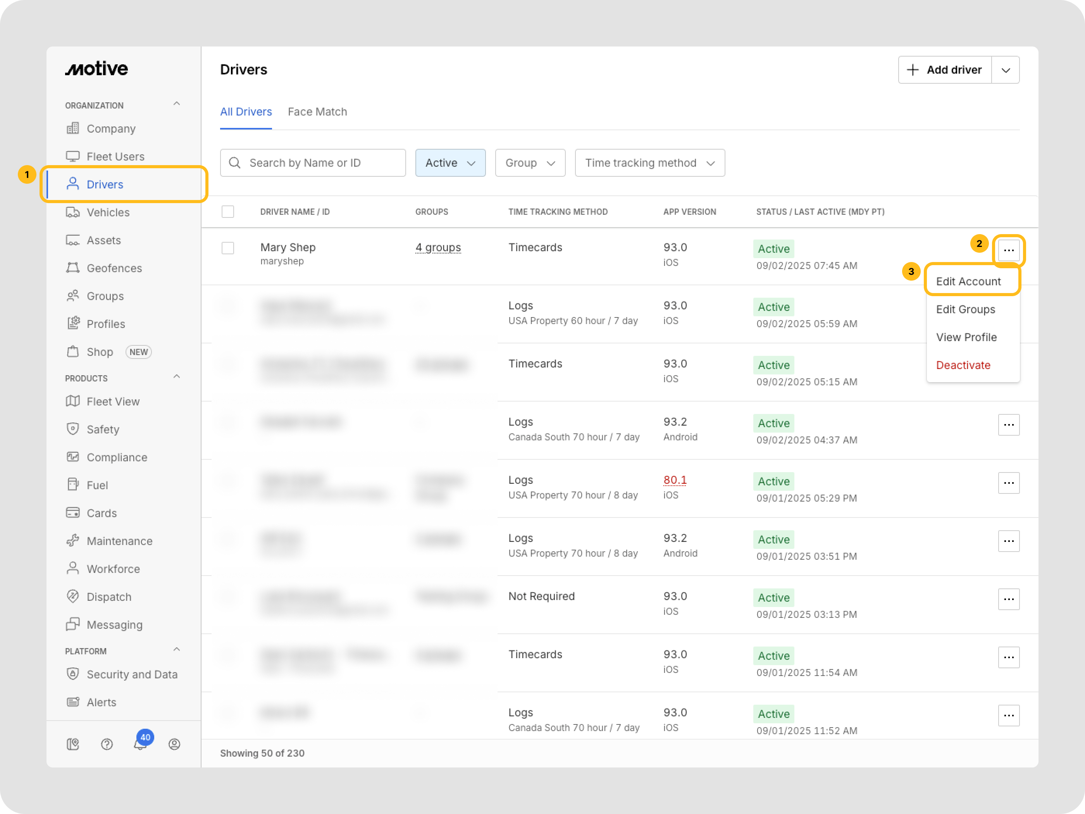
Task: Tick the Mary Shep row checkbox
Action: [227, 248]
